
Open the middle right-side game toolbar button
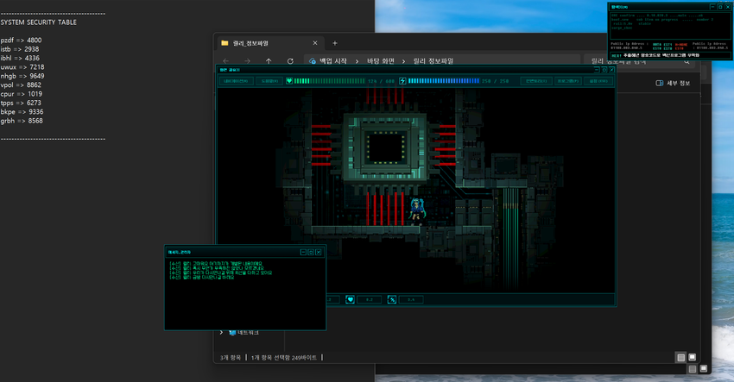(x=568, y=81)
